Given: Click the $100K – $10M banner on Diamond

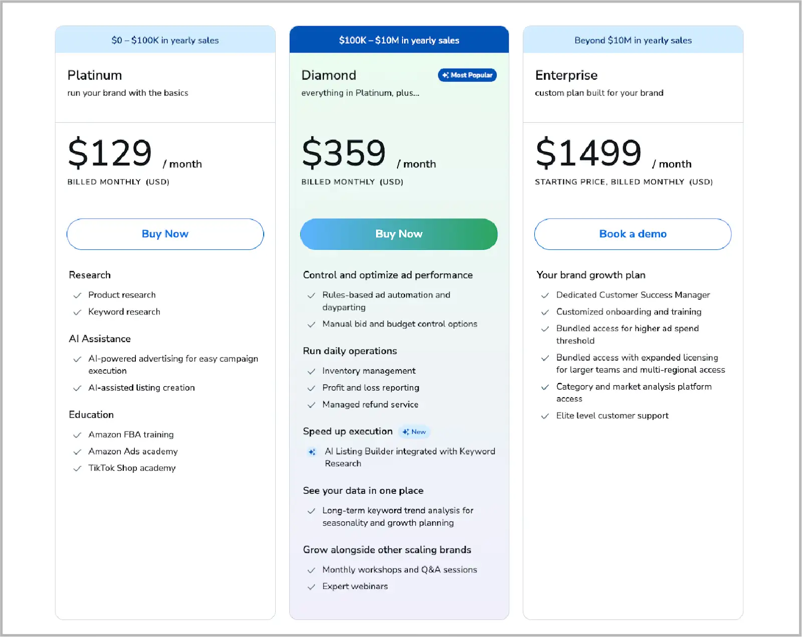Looking at the screenshot, I should [398, 41].
